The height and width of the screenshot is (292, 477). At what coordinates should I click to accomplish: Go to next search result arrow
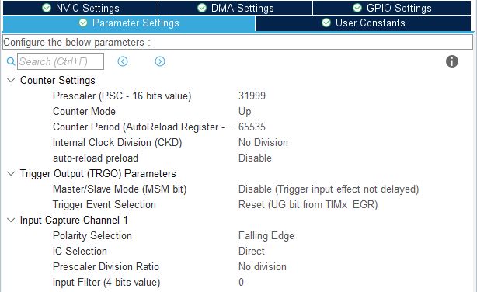pos(160,61)
